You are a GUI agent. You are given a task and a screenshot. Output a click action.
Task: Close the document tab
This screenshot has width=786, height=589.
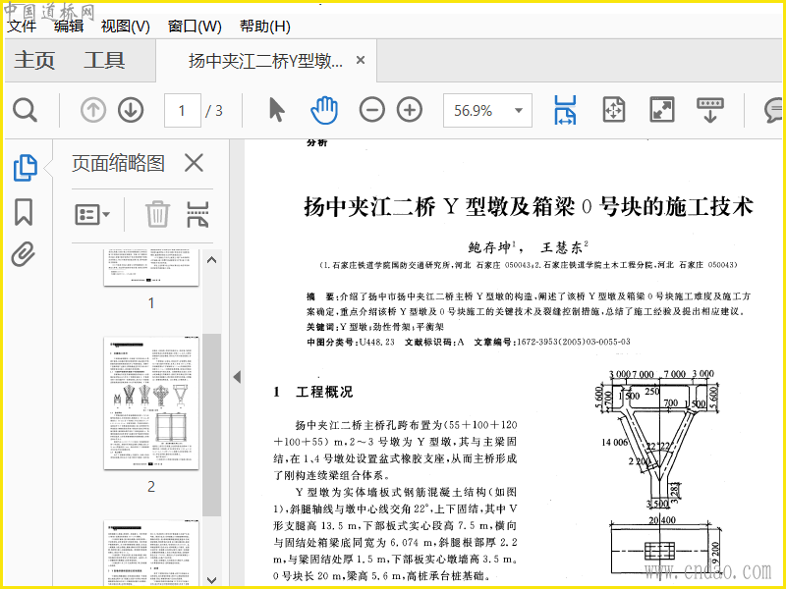point(360,60)
